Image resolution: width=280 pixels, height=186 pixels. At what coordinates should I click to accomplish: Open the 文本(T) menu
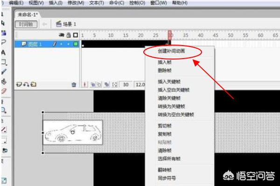[96, 3]
